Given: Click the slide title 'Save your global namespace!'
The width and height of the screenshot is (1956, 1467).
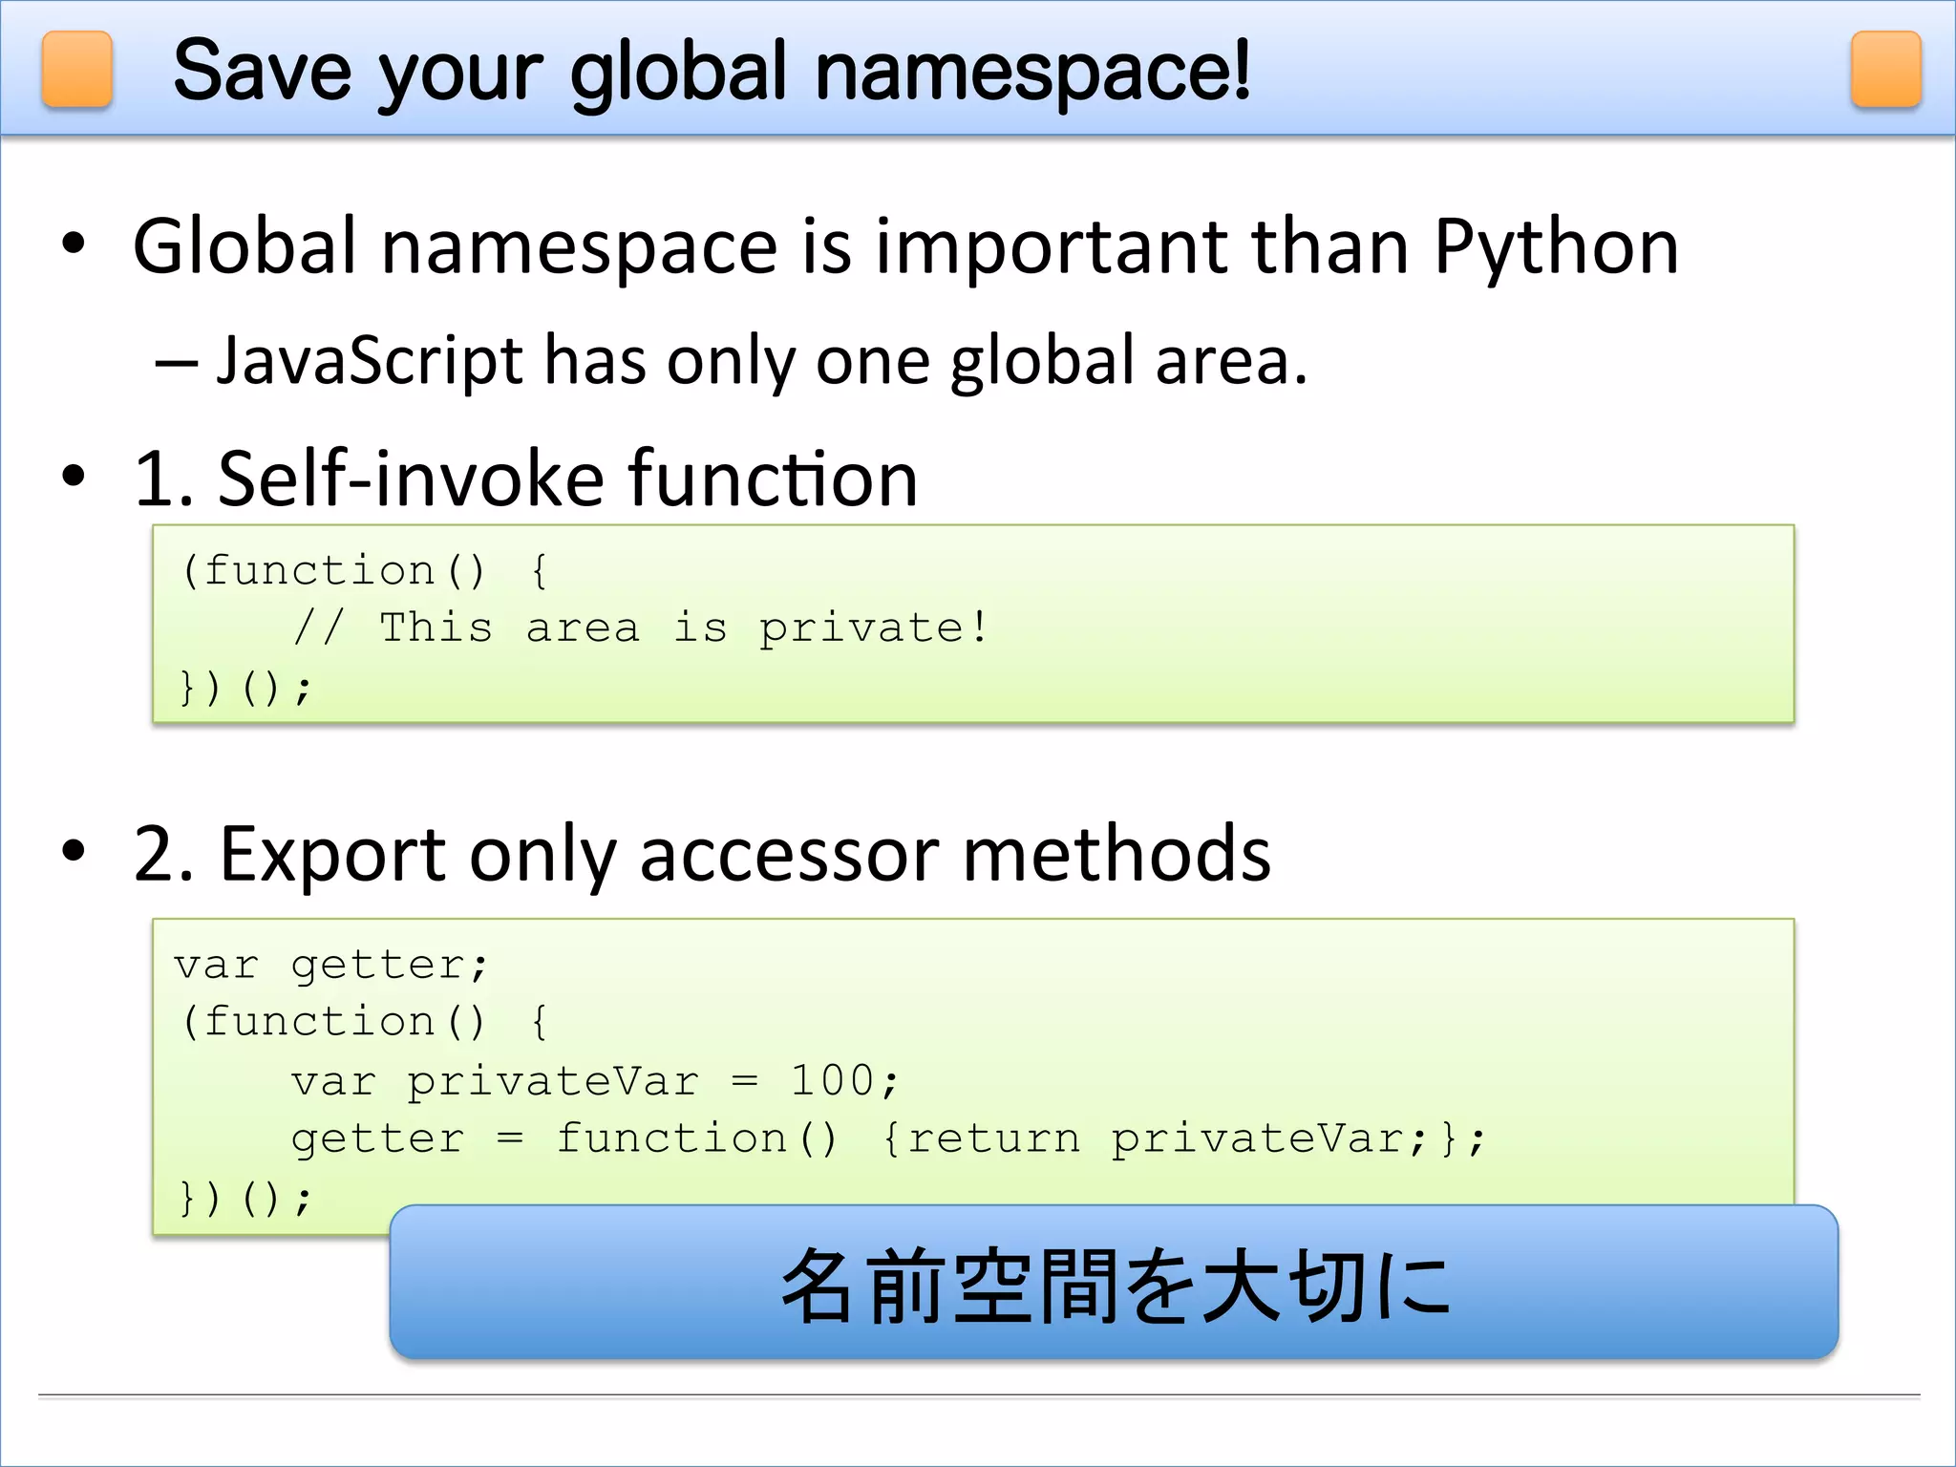Looking at the screenshot, I should tap(712, 73).
